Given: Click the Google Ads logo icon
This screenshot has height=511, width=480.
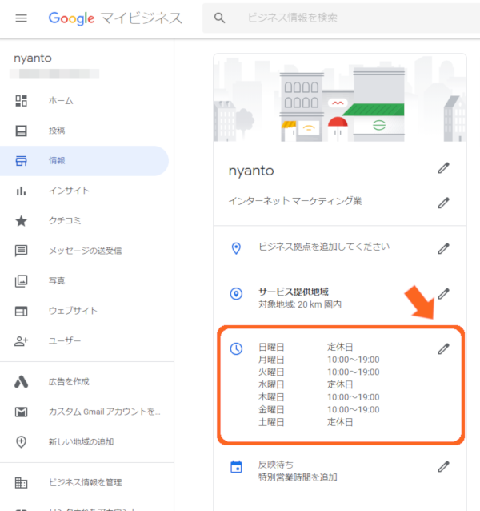Looking at the screenshot, I should pyautogui.click(x=21, y=381).
